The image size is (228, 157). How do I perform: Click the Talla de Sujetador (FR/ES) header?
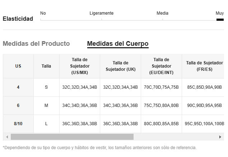click(204, 66)
